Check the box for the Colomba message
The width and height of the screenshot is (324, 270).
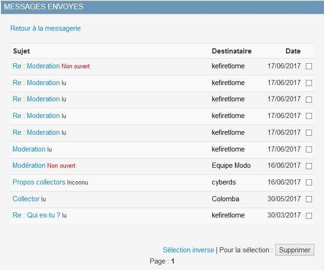309,199
